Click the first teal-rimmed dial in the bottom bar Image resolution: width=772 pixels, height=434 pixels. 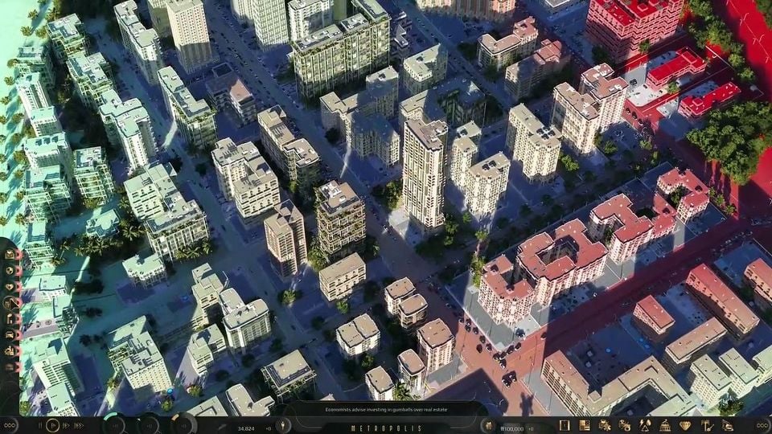click(114, 425)
